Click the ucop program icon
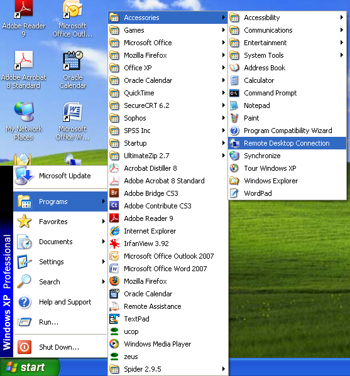The image size is (350, 376). (114, 331)
